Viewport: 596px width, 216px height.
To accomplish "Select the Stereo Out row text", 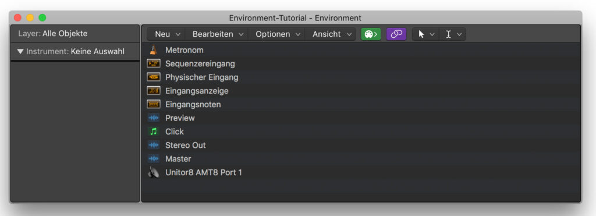I will [x=186, y=146].
